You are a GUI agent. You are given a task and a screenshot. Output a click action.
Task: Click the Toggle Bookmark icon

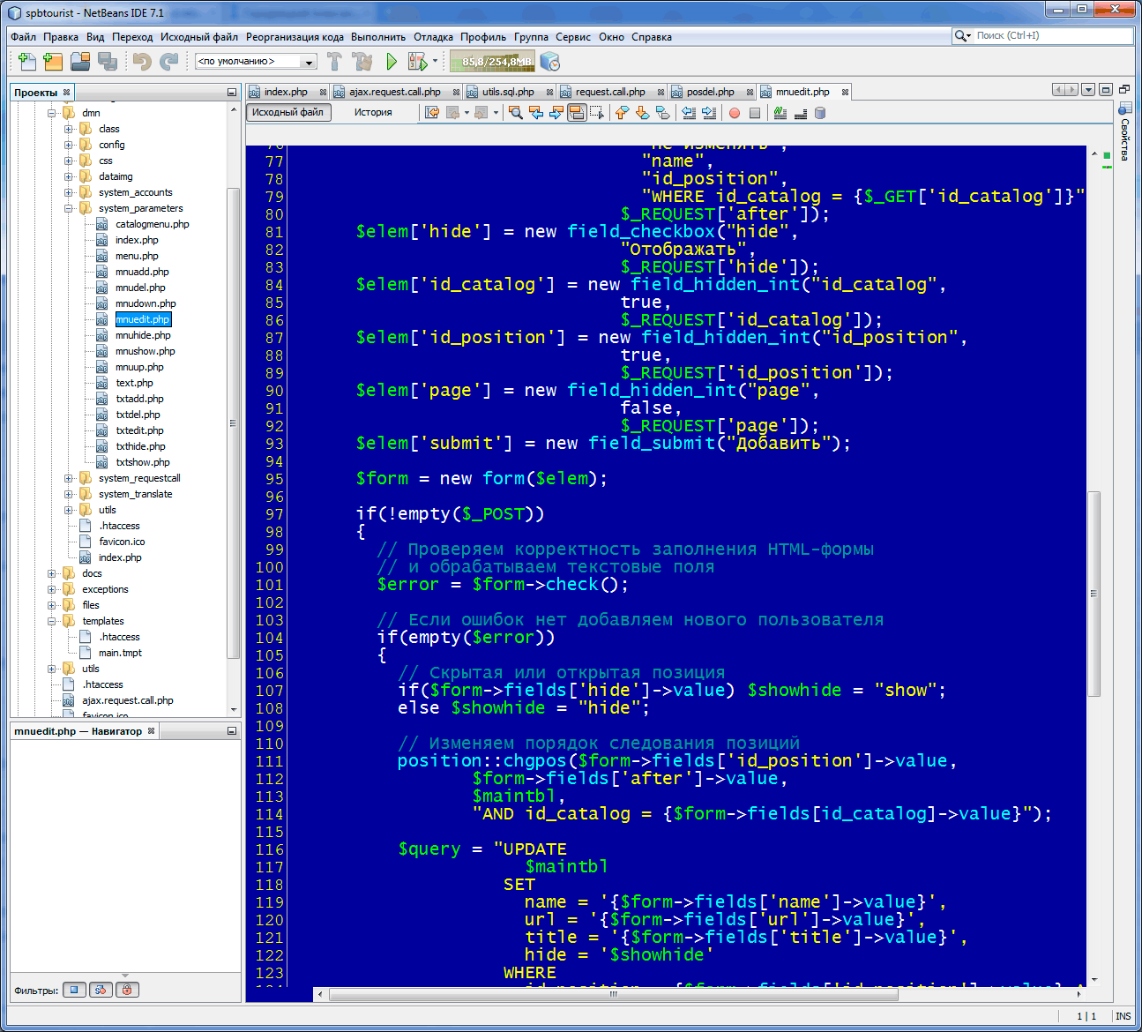coord(662,113)
